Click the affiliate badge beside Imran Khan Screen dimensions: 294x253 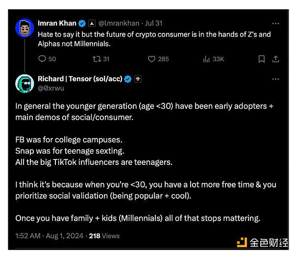tap(91, 23)
